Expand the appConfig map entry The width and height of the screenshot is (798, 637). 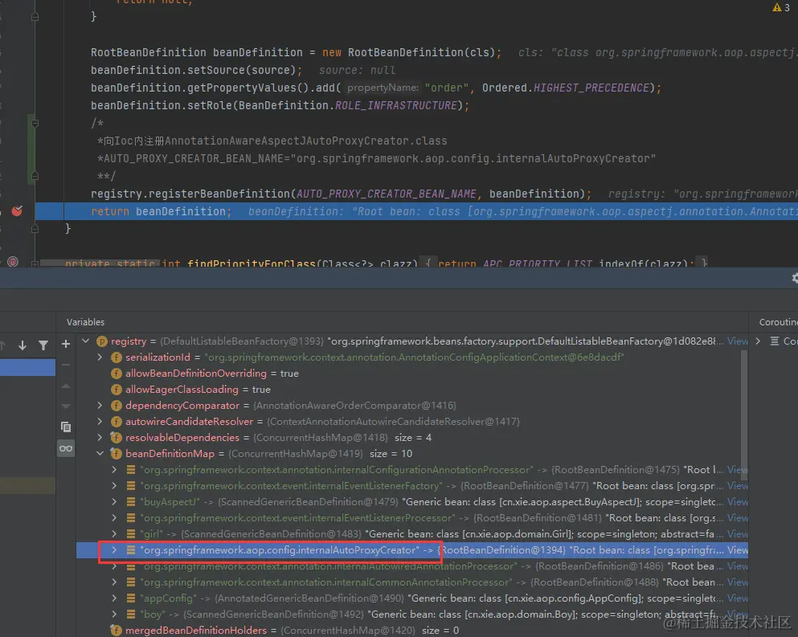[114, 598]
